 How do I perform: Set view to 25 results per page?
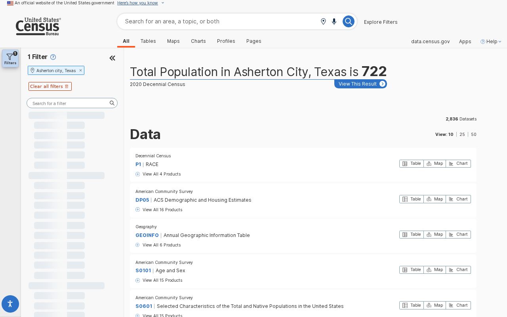(x=462, y=134)
